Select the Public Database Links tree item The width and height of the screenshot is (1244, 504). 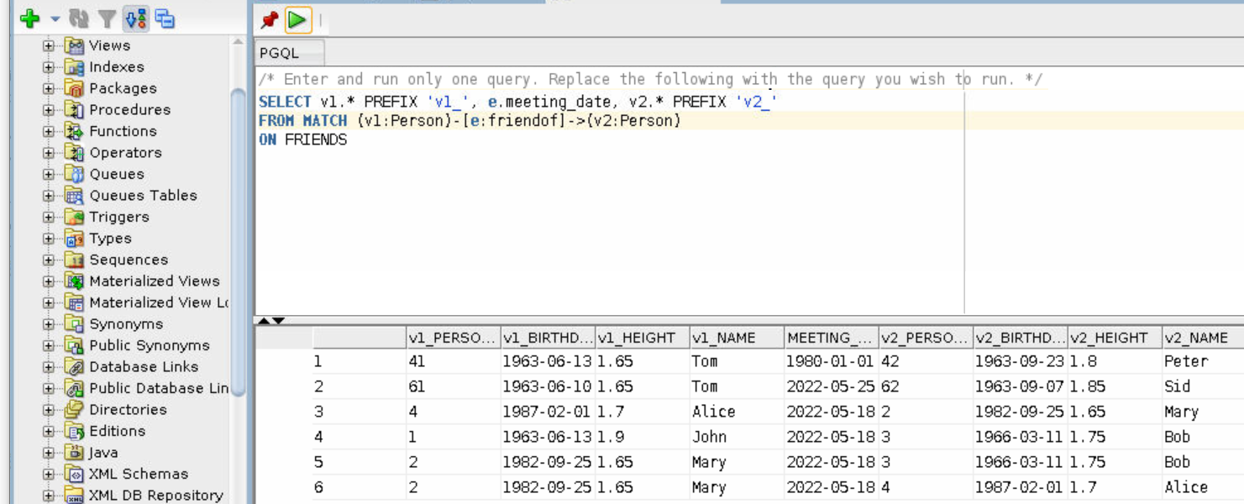[x=159, y=388]
